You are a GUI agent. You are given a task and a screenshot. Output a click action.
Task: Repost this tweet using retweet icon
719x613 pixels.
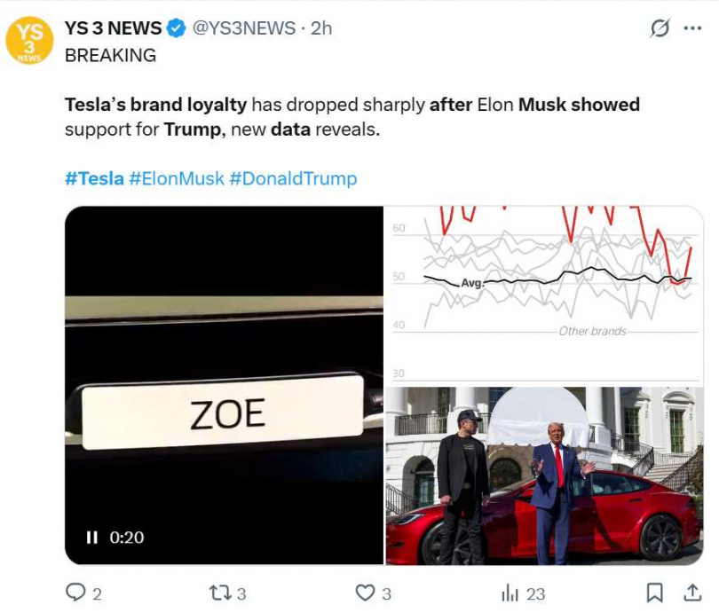click(x=221, y=593)
